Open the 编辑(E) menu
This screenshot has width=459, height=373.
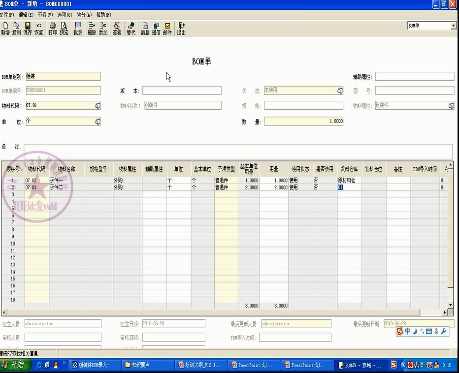pos(26,15)
